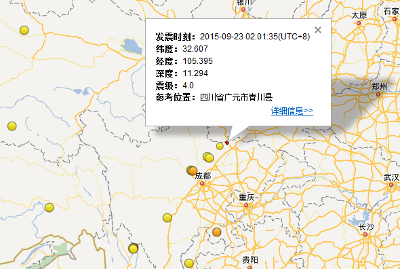Select the yellow marker in the map's top-left corner
This screenshot has width=400, height=269.
(24, 30)
